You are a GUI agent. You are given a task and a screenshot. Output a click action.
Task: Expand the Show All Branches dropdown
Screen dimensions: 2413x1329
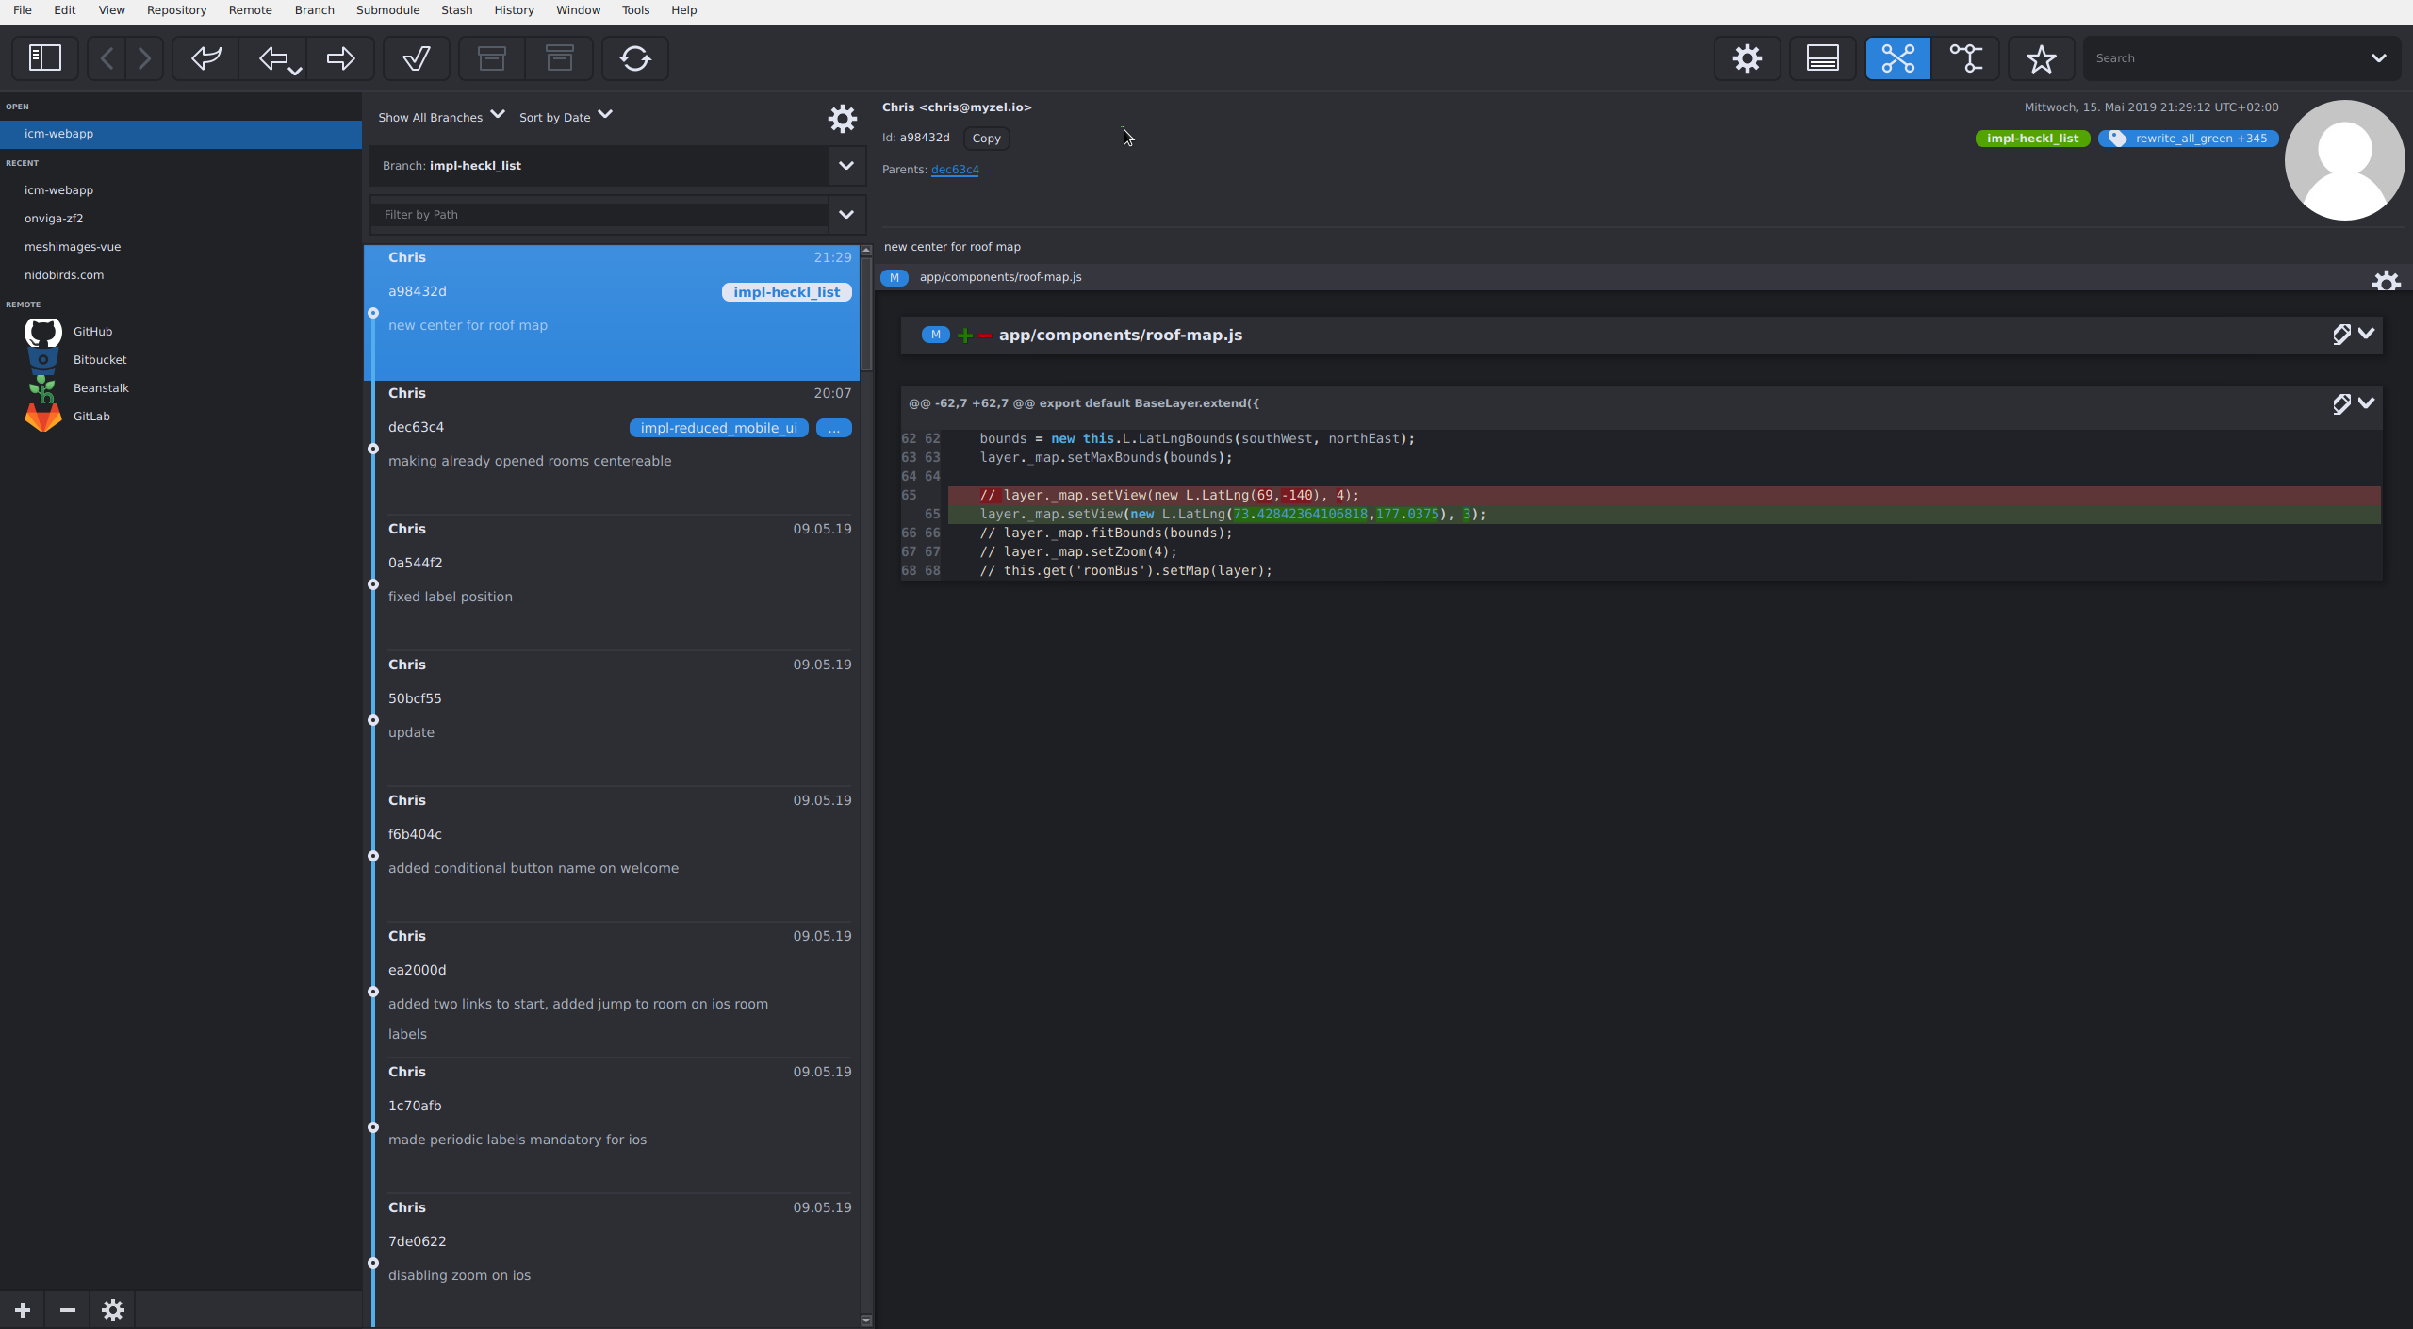tap(441, 117)
